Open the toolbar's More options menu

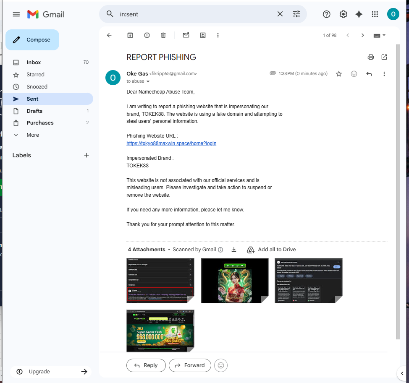[218, 35]
